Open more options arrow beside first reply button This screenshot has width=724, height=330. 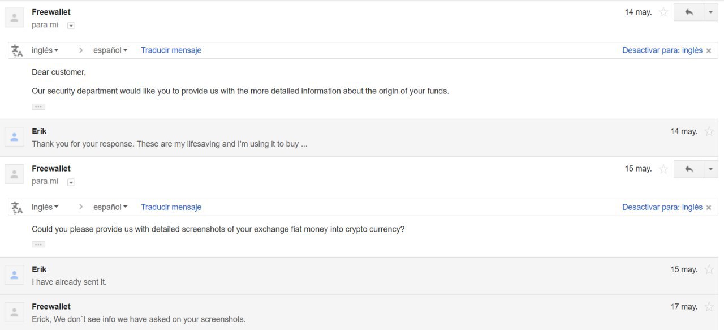pos(710,12)
